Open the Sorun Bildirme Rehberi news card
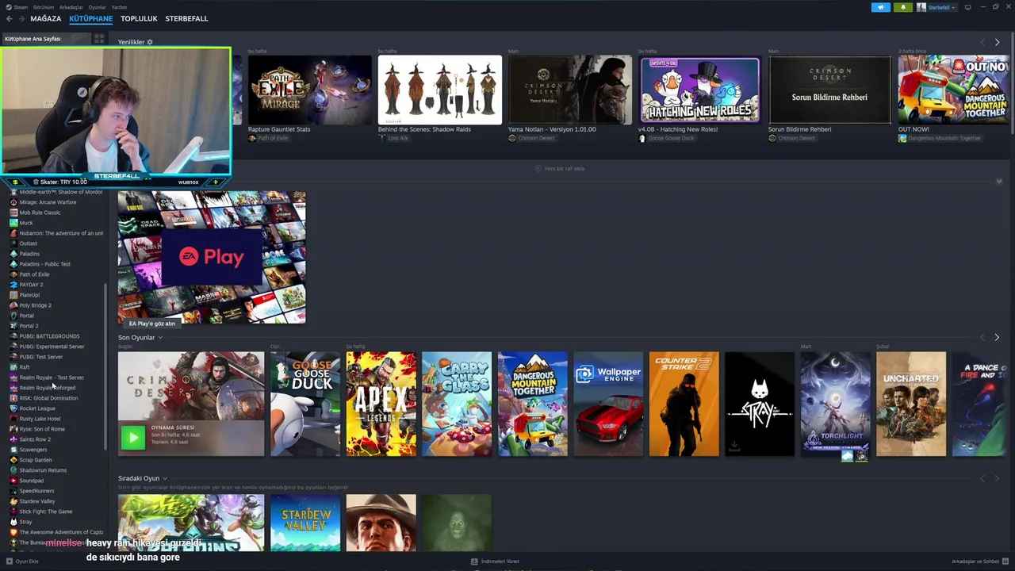This screenshot has width=1015, height=571. coord(829,90)
